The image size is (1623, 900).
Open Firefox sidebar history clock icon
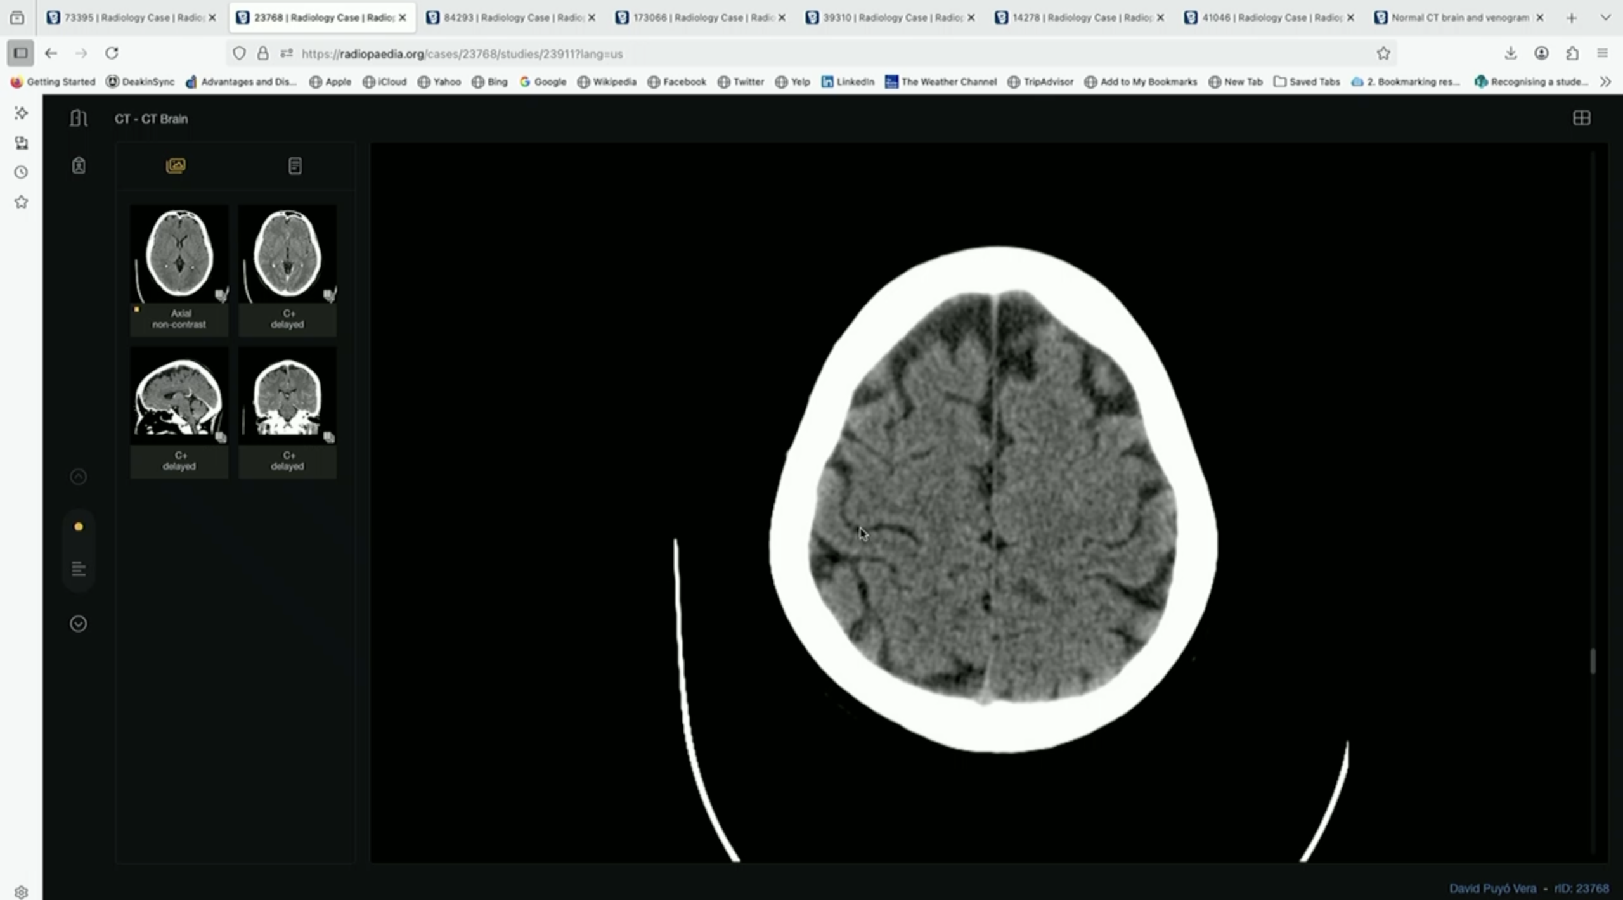21,172
